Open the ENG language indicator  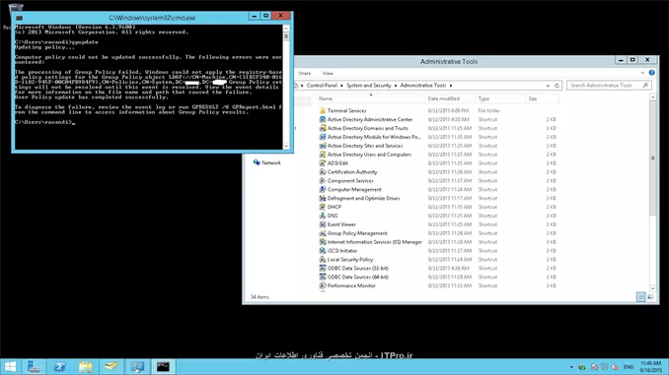pos(628,367)
